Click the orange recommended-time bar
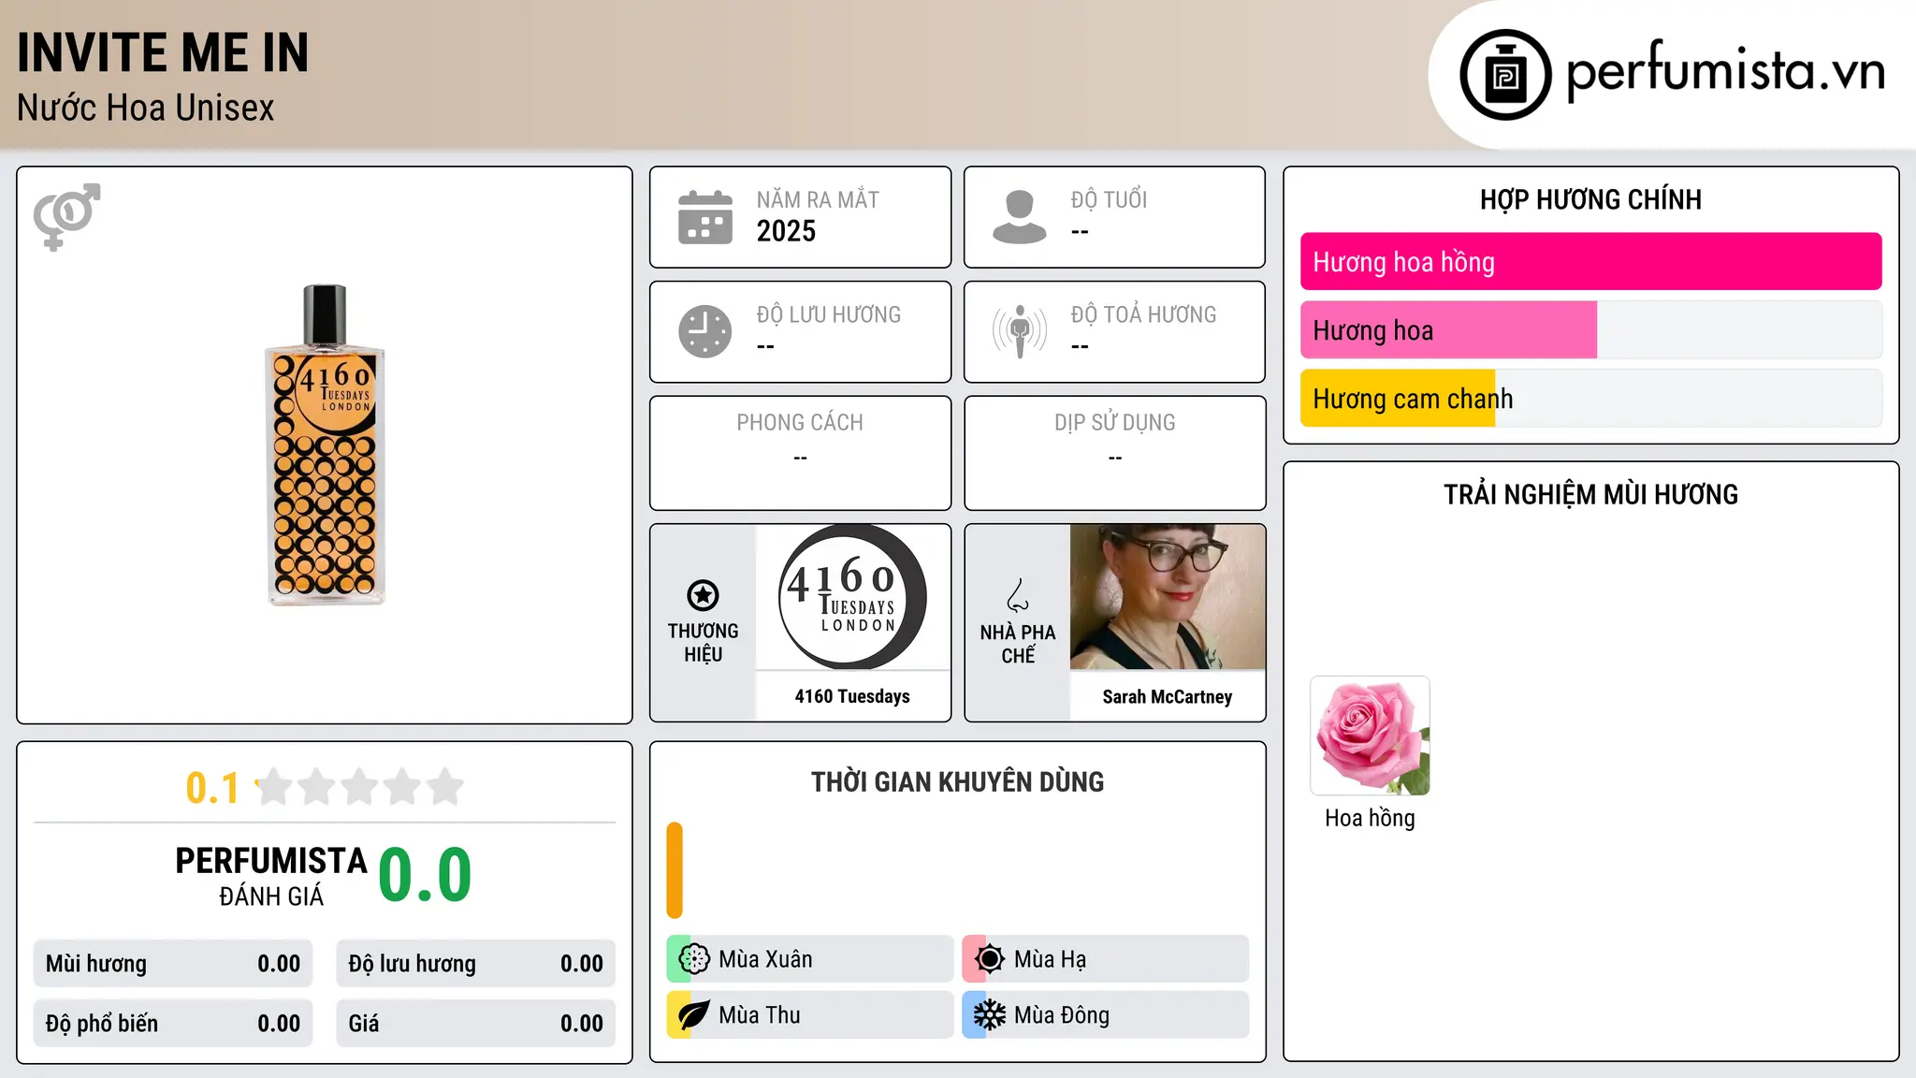Image resolution: width=1916 pixels, height=1078 pixels. (675, 870)
